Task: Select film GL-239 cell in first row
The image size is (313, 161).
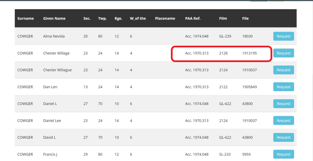Action: 225,36
